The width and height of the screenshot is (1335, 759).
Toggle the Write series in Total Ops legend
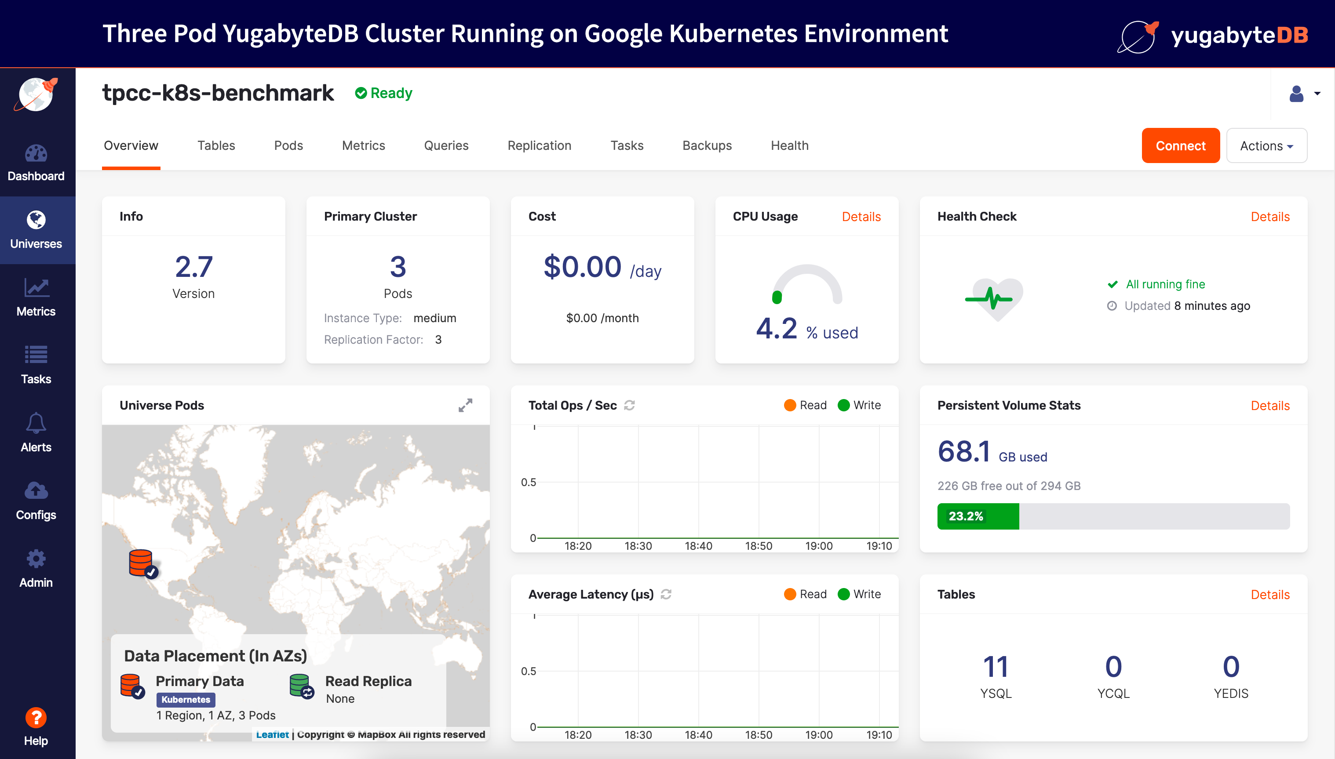859,405
